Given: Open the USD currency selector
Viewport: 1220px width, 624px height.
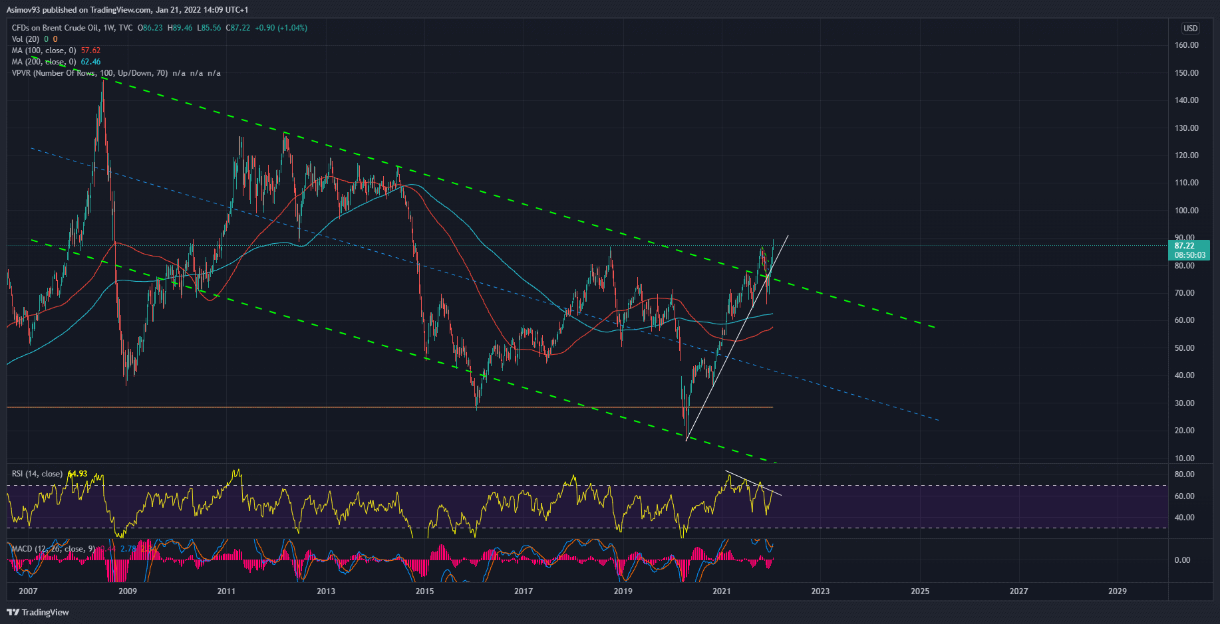Looking at the screenshot, I should coord(1190,29).
